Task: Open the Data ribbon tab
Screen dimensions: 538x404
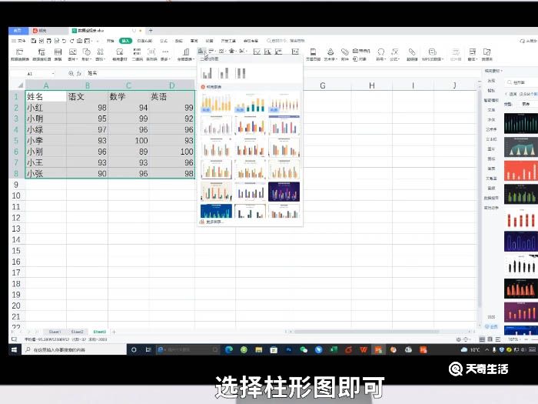Action: click(179, 41)
